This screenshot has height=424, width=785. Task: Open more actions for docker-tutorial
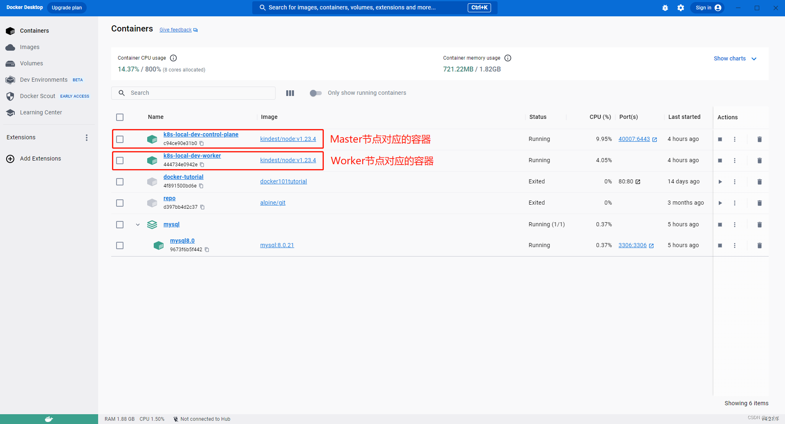click(735, 182)
